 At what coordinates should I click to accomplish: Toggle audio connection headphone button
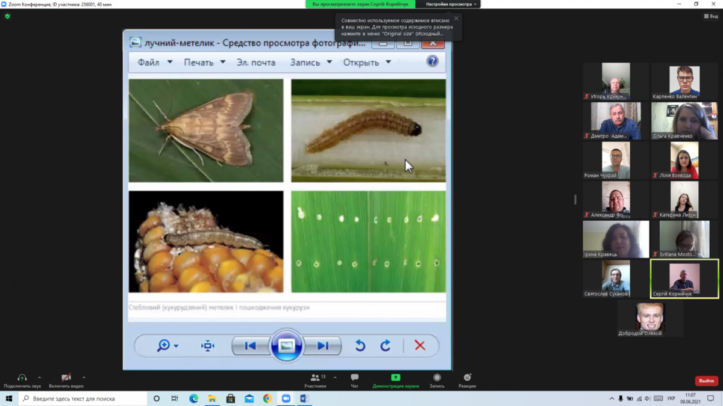point(22,378)
